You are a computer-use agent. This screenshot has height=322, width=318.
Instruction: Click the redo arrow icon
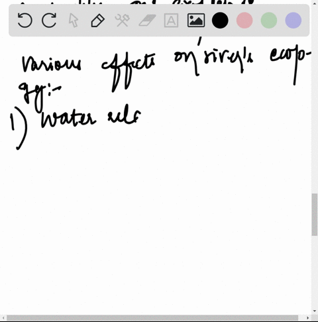[49, 21]
